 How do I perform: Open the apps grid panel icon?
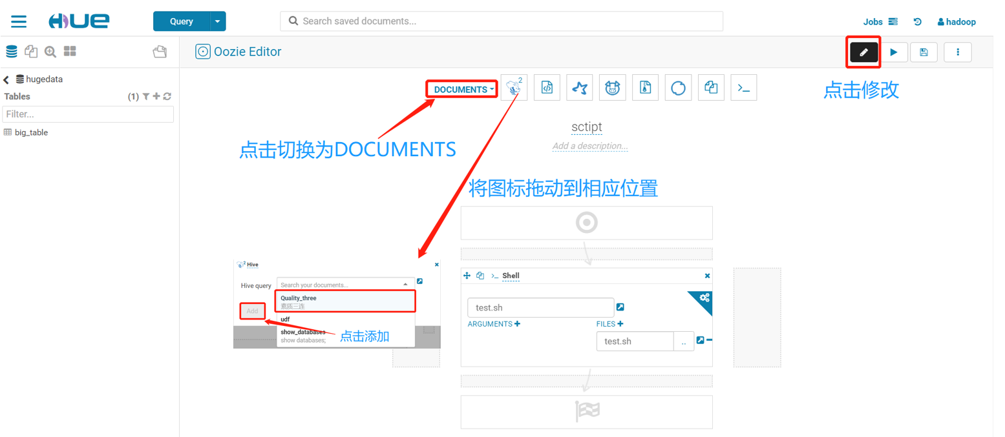click(70, 51)
